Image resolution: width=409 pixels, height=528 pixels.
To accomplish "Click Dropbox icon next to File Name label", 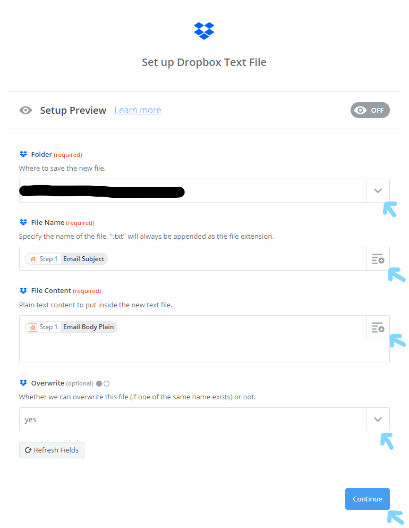I will 23,222.
